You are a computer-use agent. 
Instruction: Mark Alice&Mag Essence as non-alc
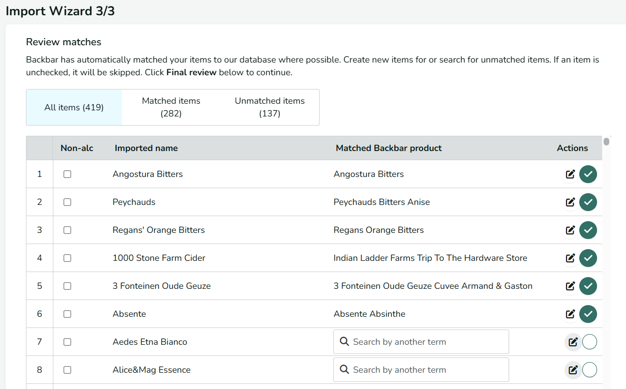(67, 370)
